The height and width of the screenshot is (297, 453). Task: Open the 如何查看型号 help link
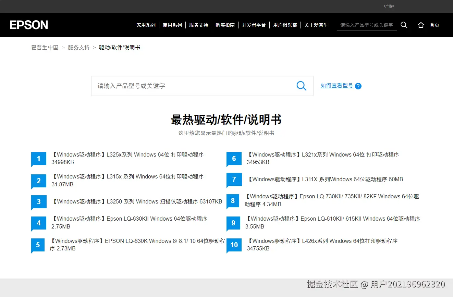pyautogui.click(x=336, y=86)
